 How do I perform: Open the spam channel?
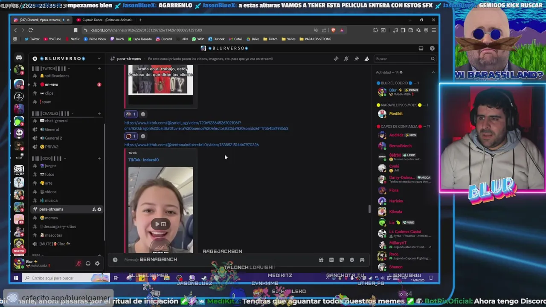pyautogui.click(x=67, y=102)
